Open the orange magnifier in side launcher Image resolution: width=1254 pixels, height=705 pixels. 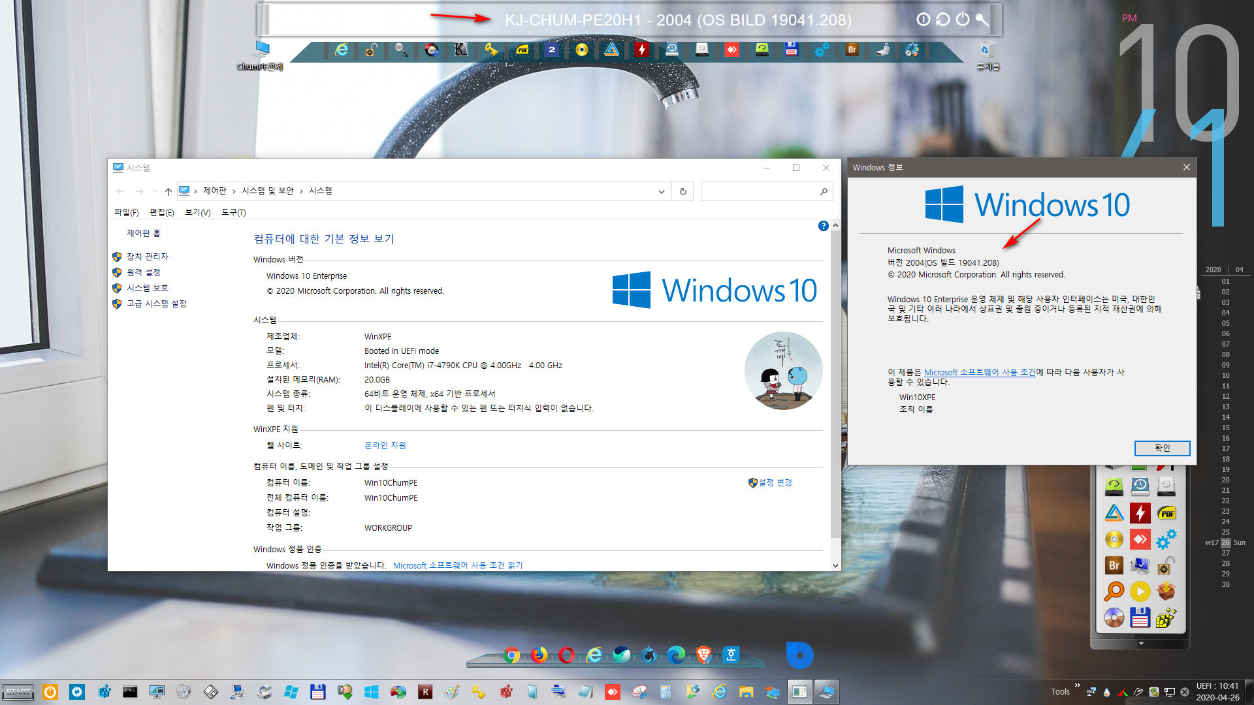pyautogui.click(x=1114, y=591)
